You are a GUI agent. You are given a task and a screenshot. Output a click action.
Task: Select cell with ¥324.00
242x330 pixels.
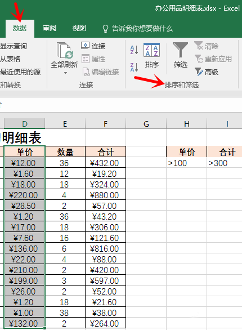click(x=106, y=184)
